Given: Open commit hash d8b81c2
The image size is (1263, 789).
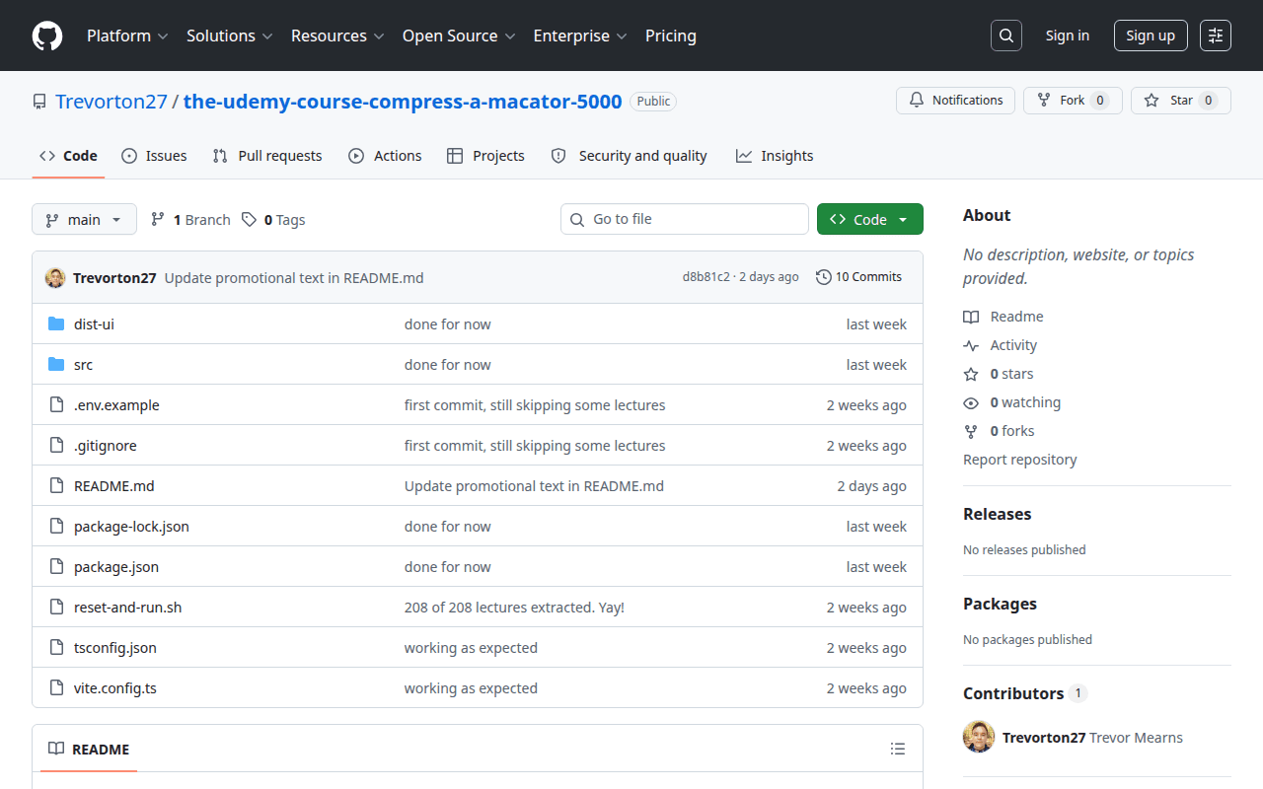Looking at the screenshot, I should 706,277.
